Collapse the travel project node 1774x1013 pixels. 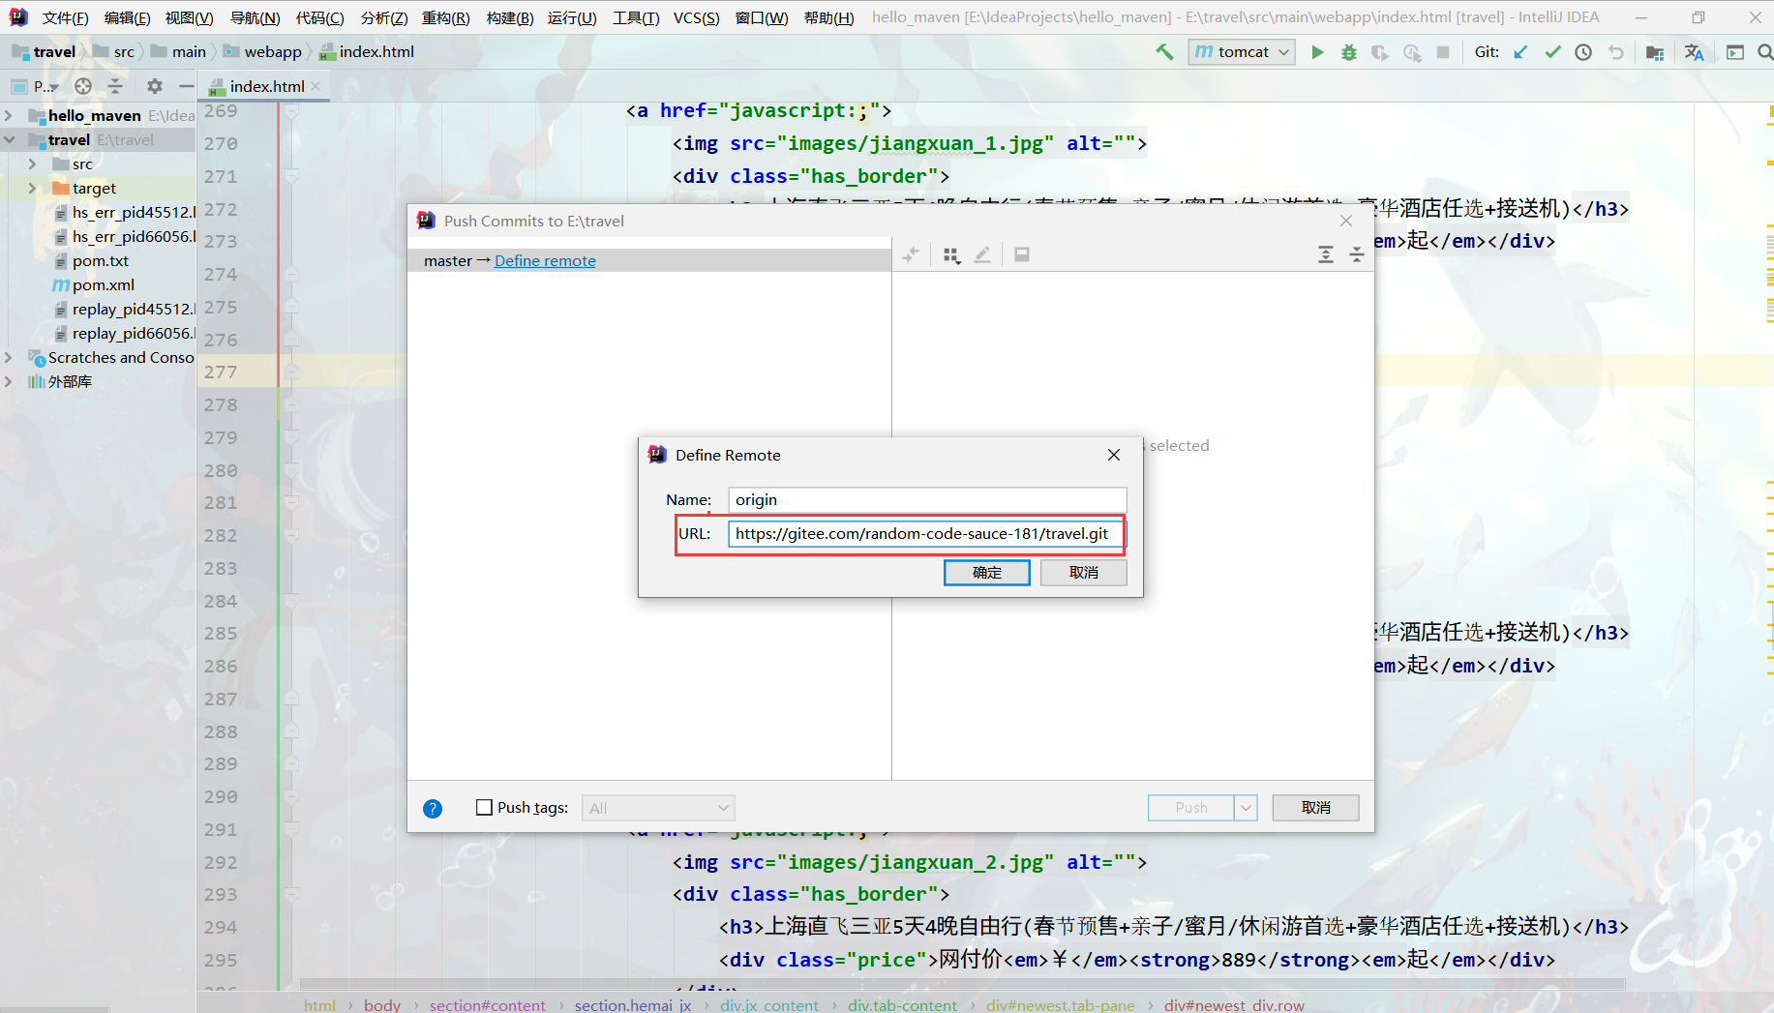[x=9, y=140]
